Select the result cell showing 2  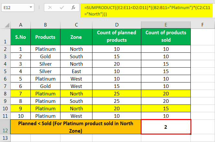166,127
